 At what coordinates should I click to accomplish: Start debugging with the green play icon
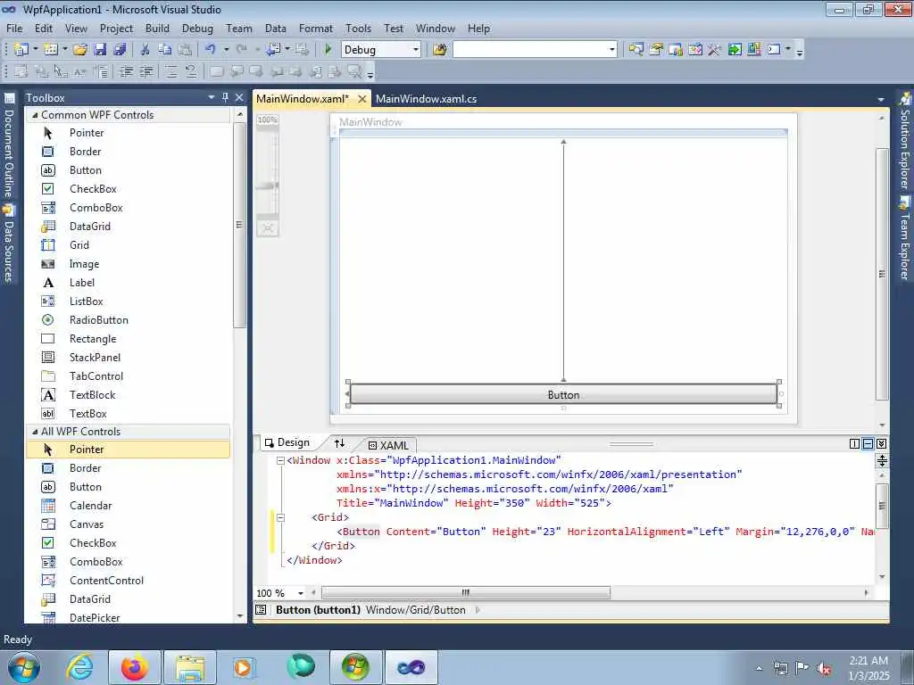(x=328, y=50)
